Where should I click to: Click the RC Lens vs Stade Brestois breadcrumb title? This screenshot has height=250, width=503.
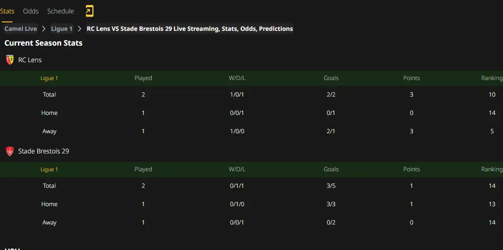[x=190, y=29]
